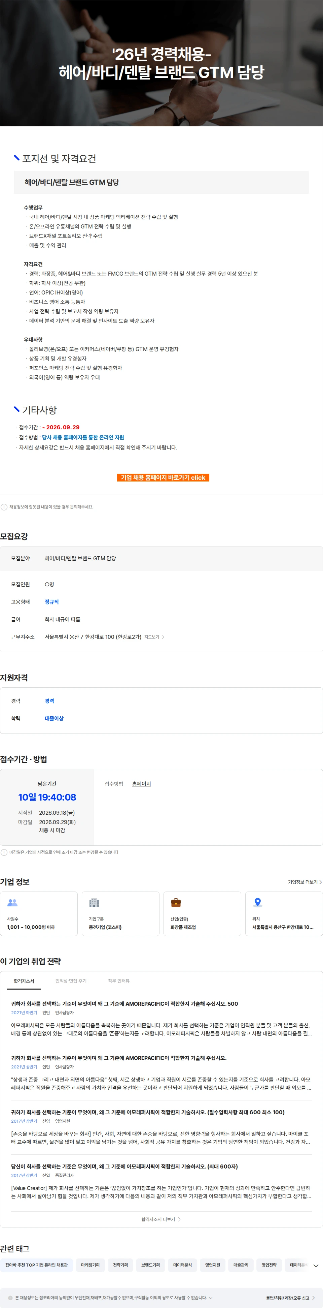
Task: Click the 중견기업 (코스피) company type card
Action: coord(121,913)
